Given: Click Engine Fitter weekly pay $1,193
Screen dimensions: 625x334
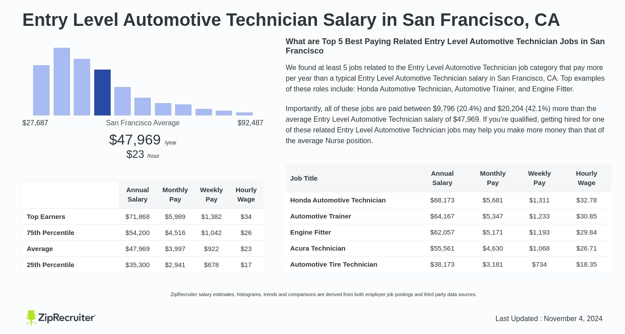Looking at the screenshot, I should pyautogui.click(x=539, y=232).
